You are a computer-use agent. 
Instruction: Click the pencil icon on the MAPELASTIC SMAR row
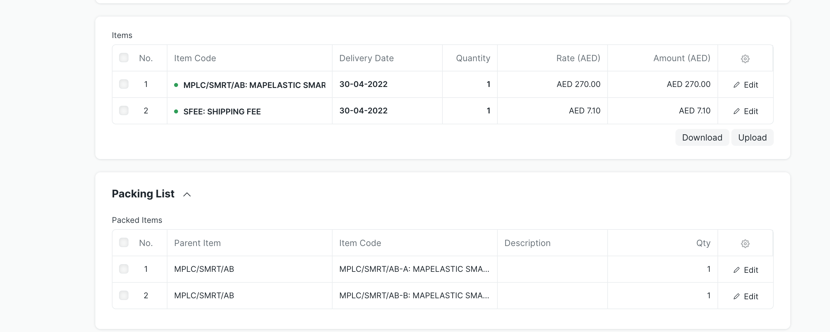pyautogui.click(x=736, y=85)
